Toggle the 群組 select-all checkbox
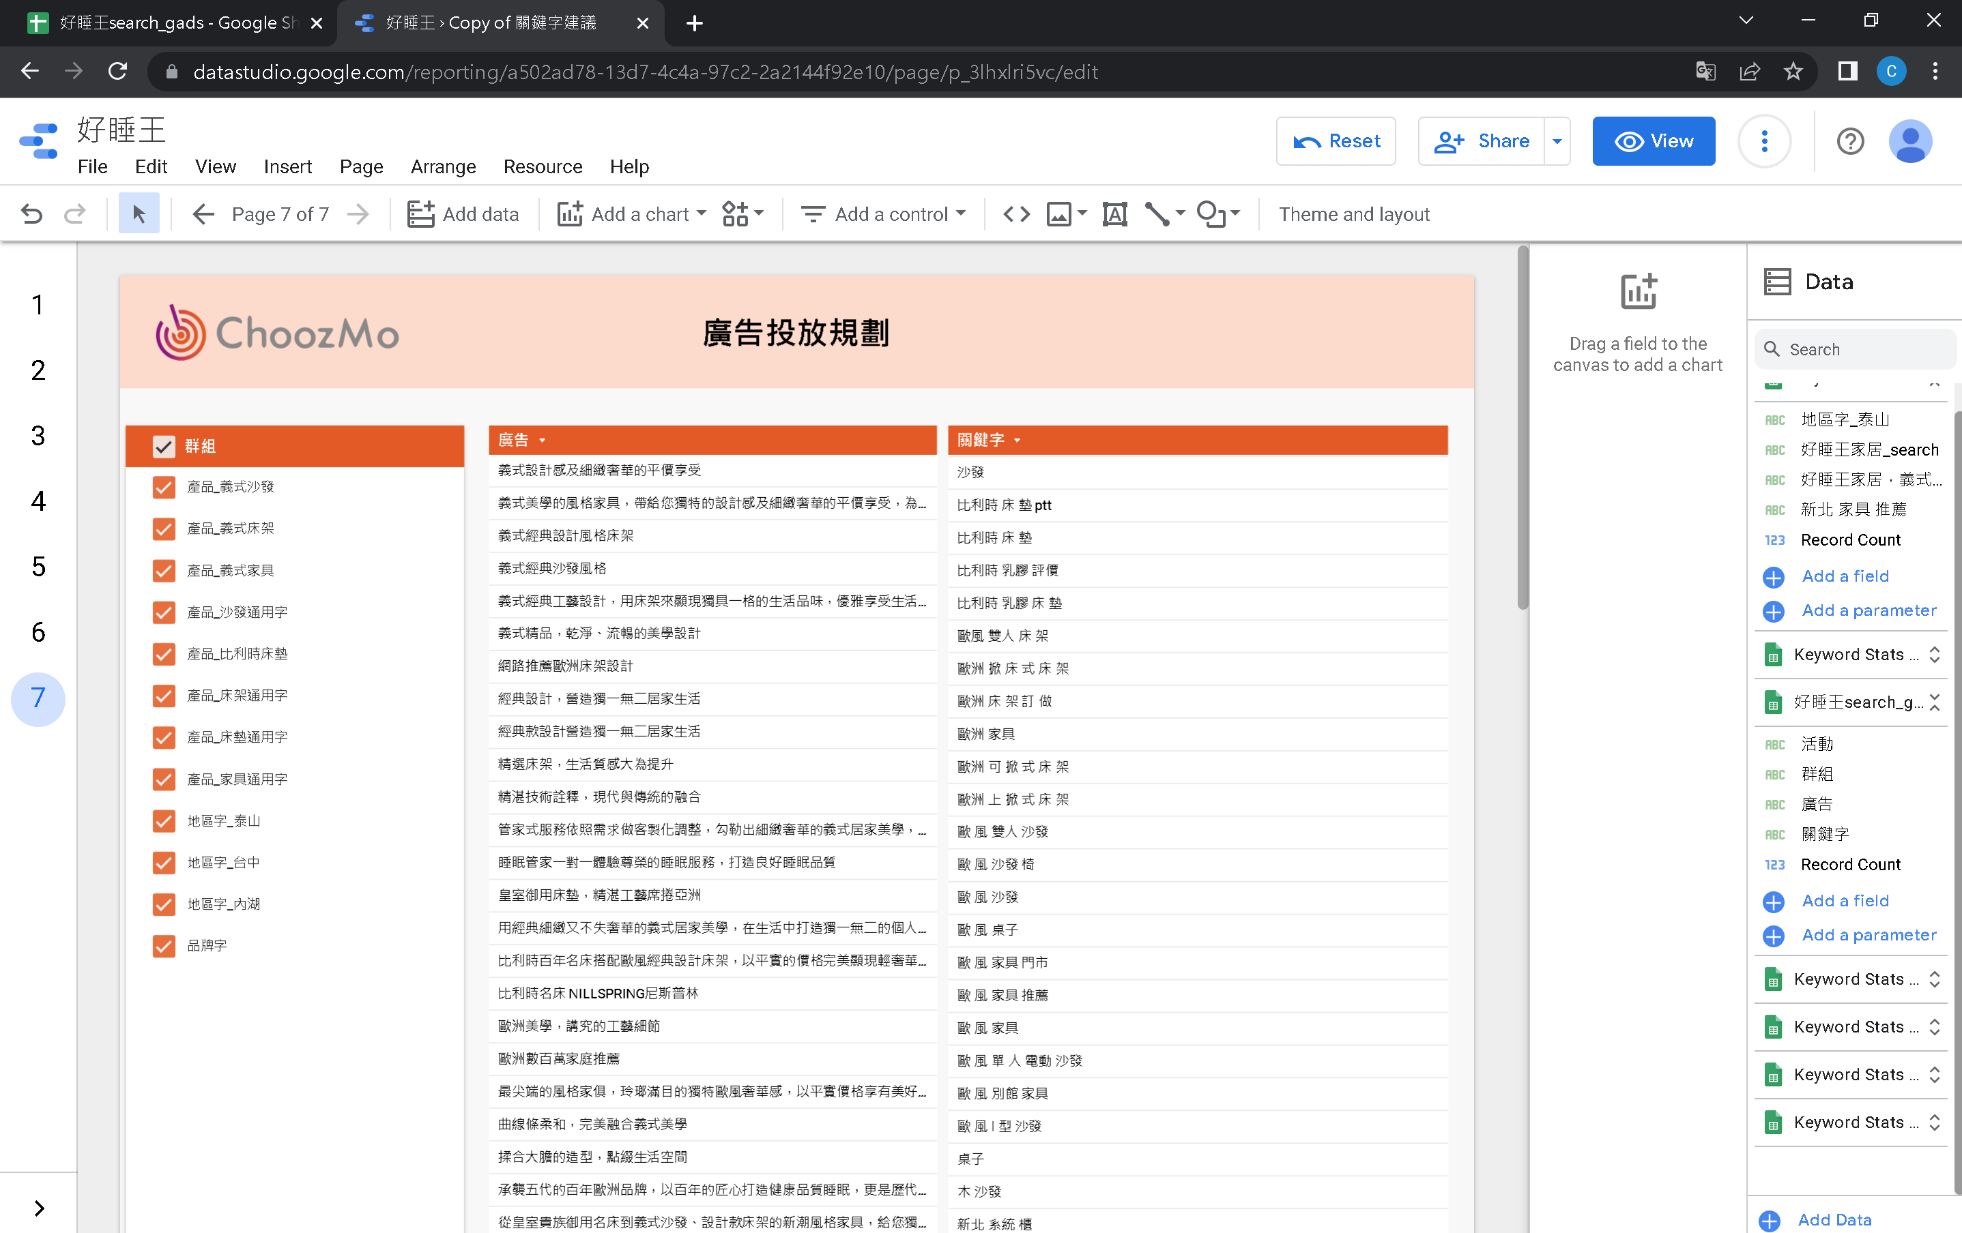This screenshot has height=1233, width=1962. [x=164, y=446]
